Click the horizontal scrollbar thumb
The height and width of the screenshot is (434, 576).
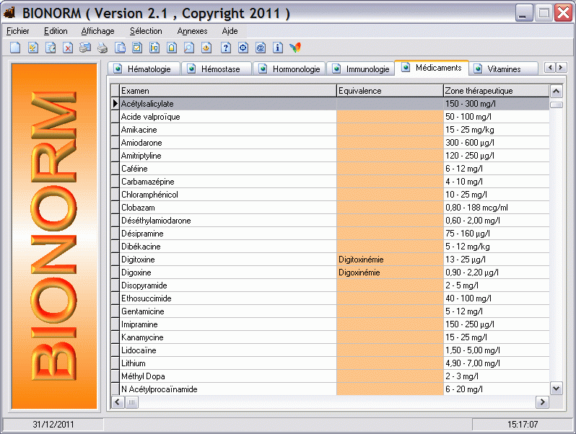point(131,402)
